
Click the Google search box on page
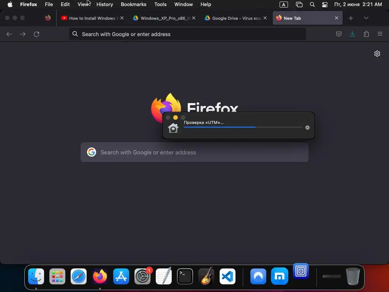194,152
